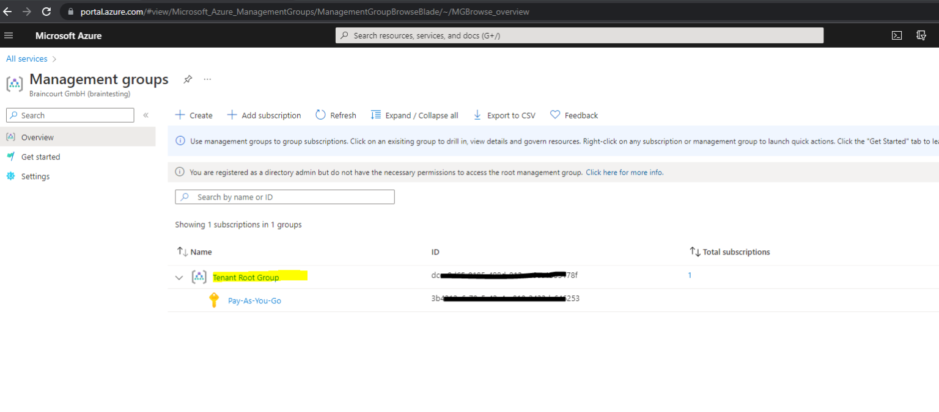This screenshot has height=412, width=939.
Task: Sort the table by Name column
Action: click(x=194, y=251)
